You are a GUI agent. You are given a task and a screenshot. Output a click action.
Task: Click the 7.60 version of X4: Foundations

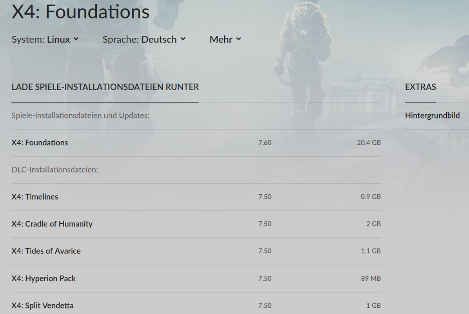(265, 142)
